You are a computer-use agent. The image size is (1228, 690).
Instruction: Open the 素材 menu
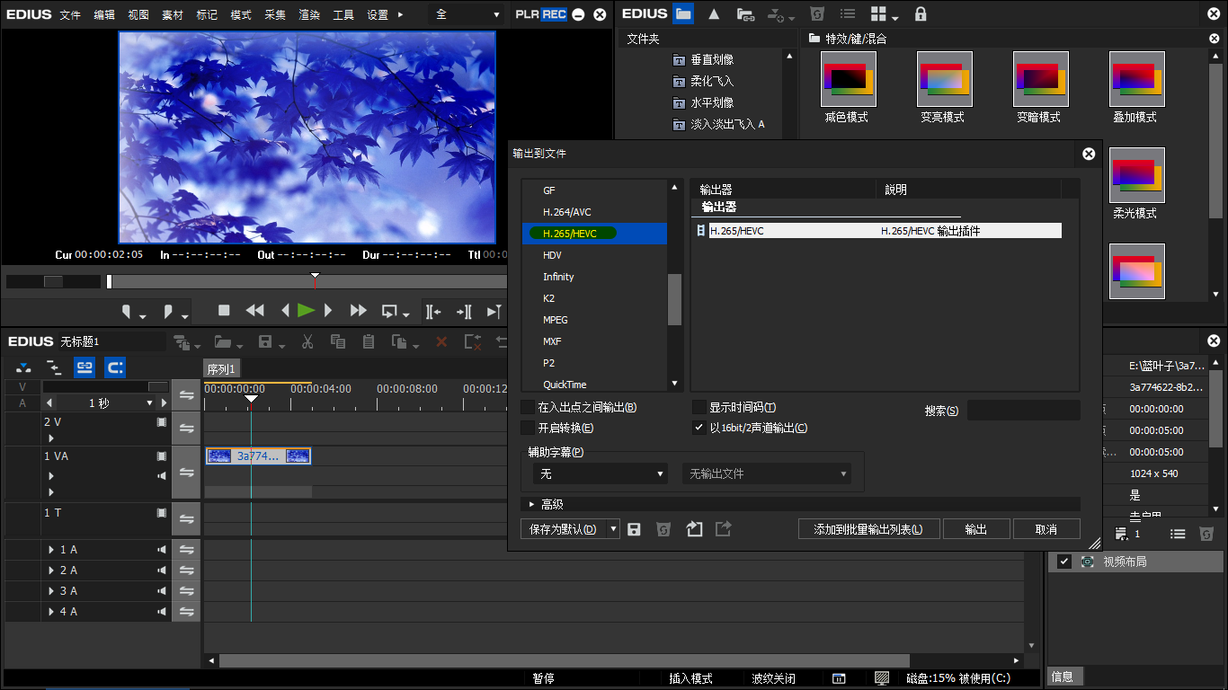(173, 15)
